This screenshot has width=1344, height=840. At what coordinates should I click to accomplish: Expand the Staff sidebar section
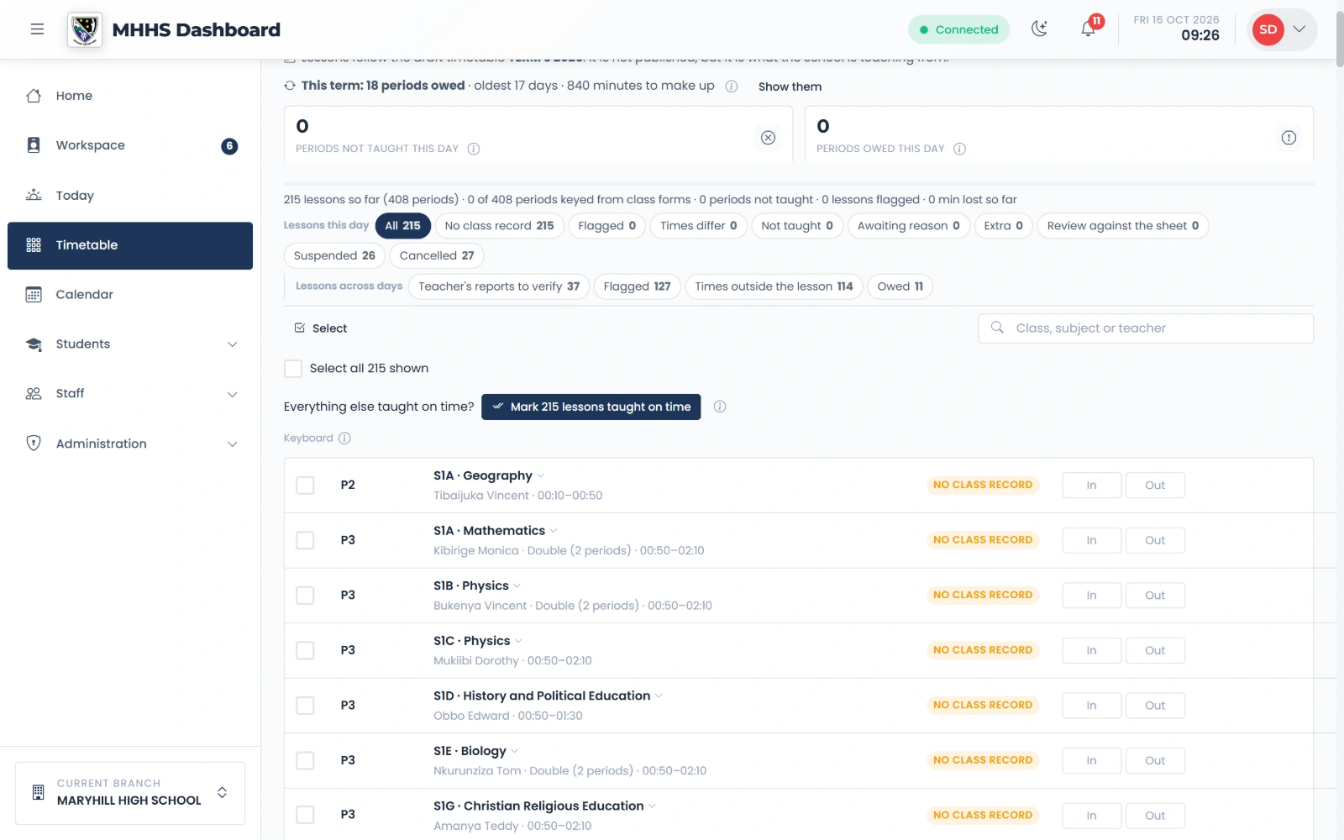click(x=130, y=394)
